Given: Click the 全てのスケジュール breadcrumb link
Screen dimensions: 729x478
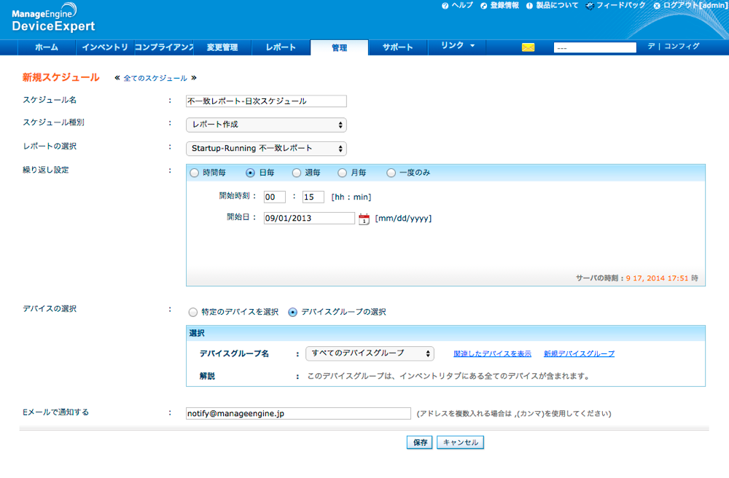Looking at the screenshot, I should coord(155,78).
